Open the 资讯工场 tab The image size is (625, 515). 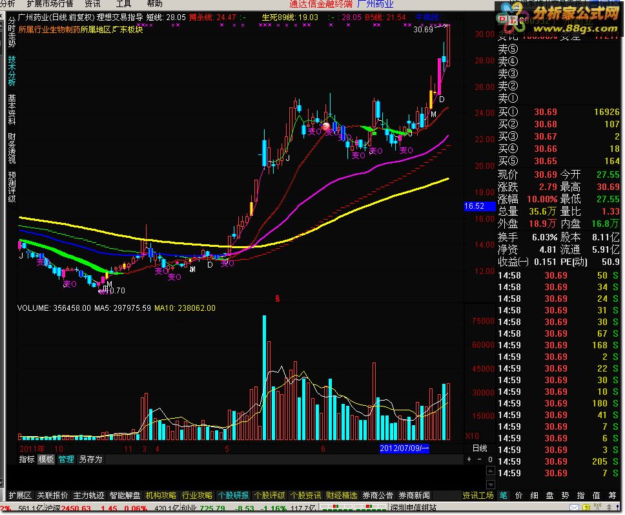478,496
